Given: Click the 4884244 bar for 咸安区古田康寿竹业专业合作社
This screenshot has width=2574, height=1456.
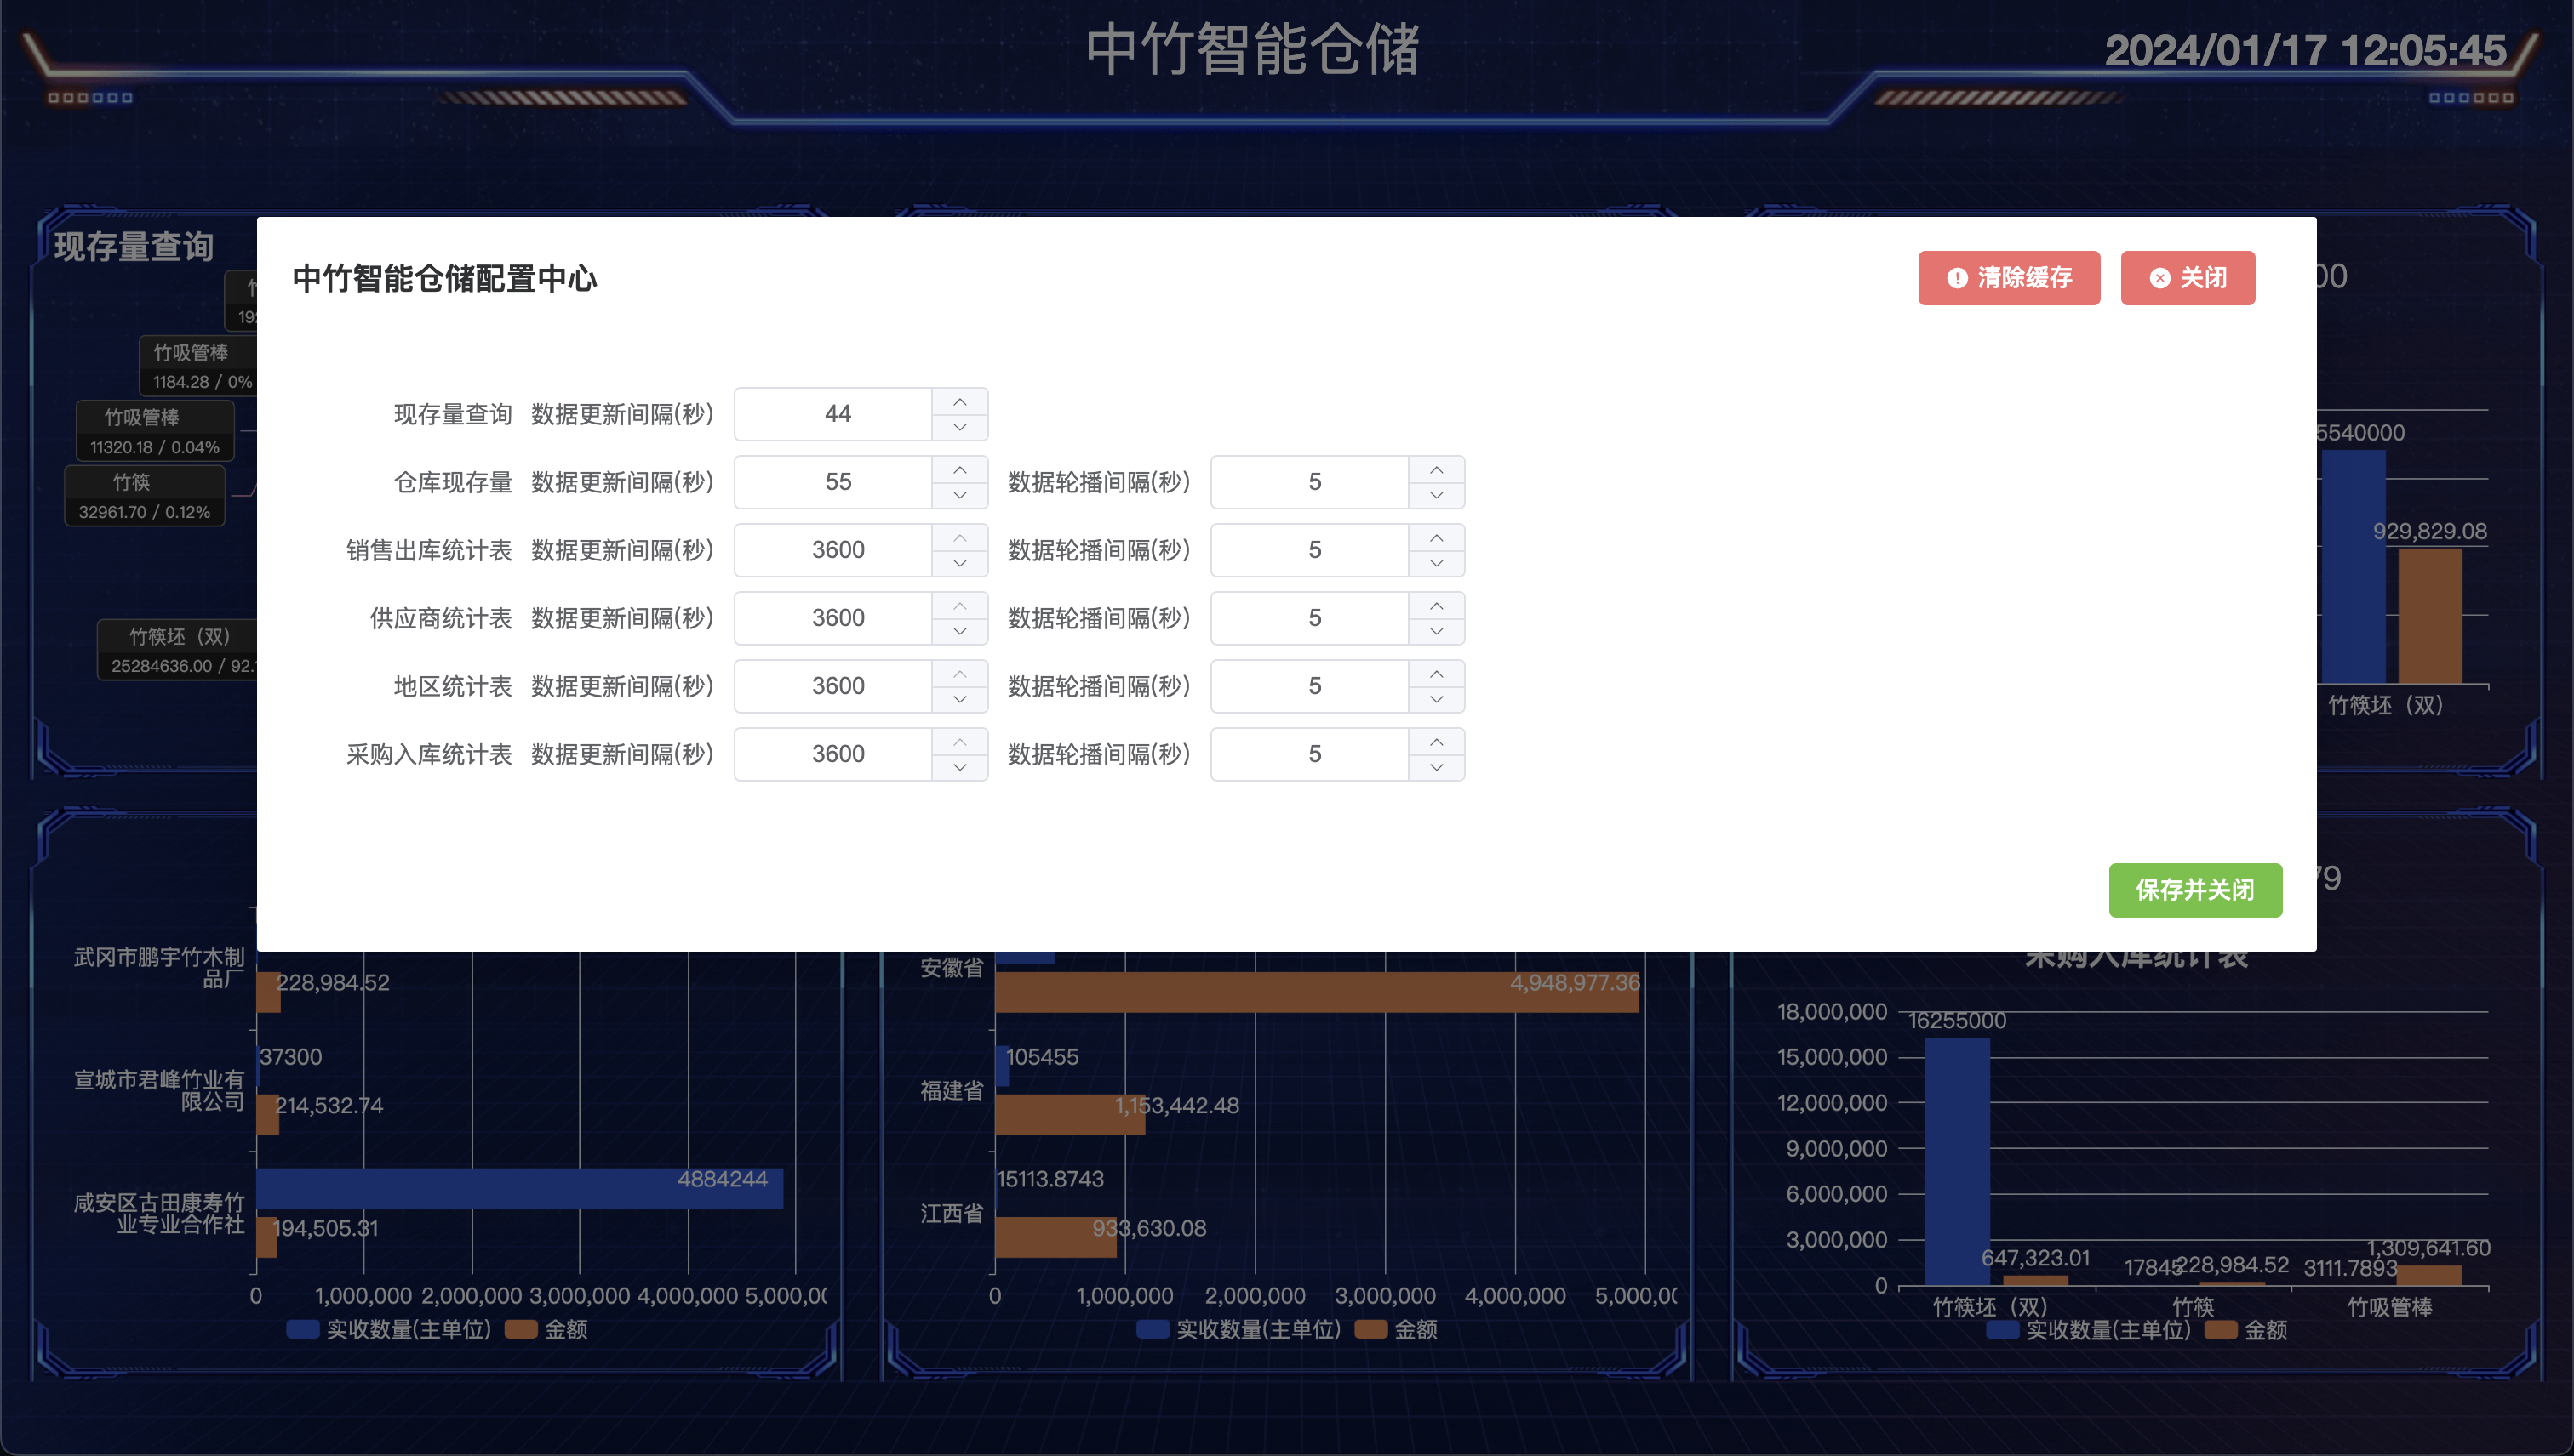Looking at the screenshot, I should pos(519,1189).
